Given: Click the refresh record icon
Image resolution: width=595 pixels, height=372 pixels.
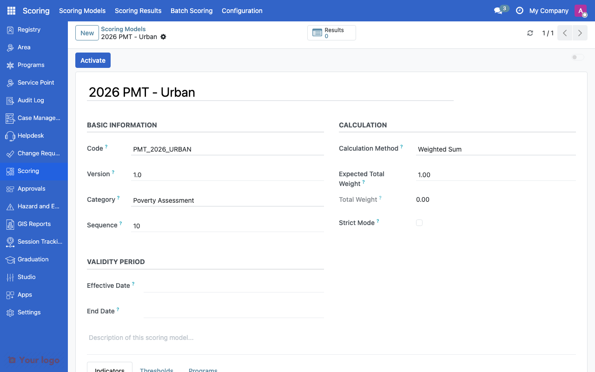Looking at the screenshot, I should 530,33.
